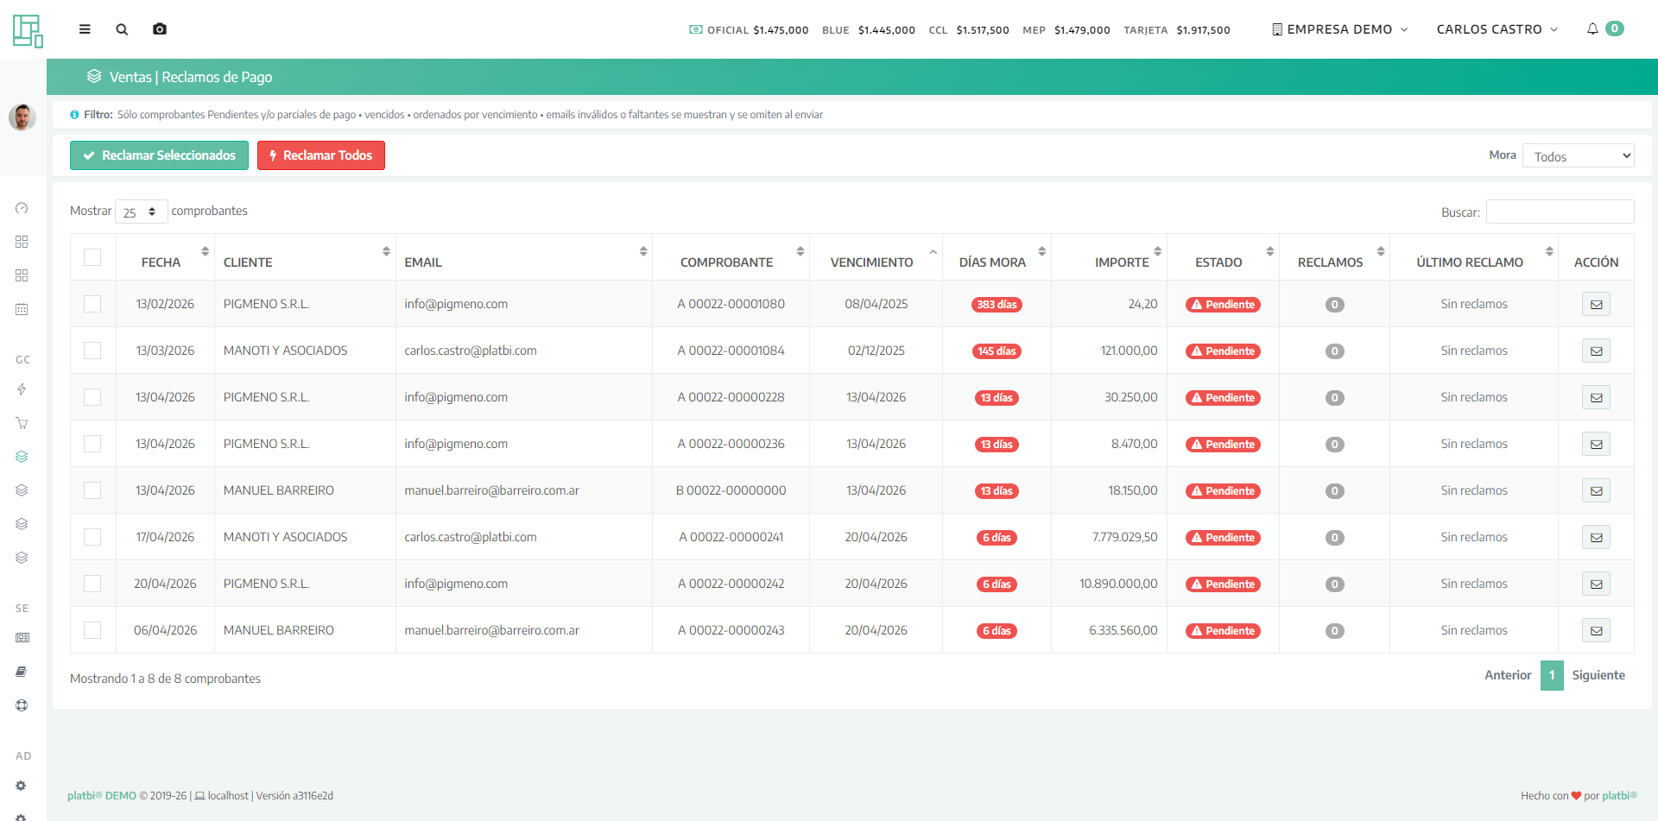1658x821 pixels.
Task: Click the platbi logo icon
Action: (x=28, y=30)
